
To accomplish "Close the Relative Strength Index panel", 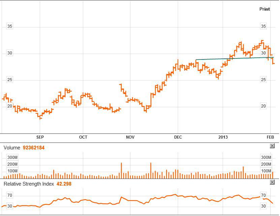I will pos(272,182).
